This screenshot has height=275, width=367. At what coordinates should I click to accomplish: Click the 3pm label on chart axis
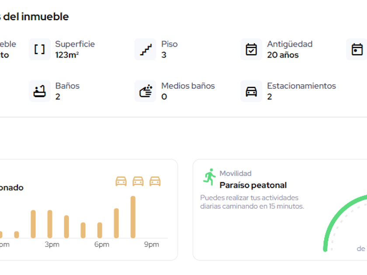(52, 244)
